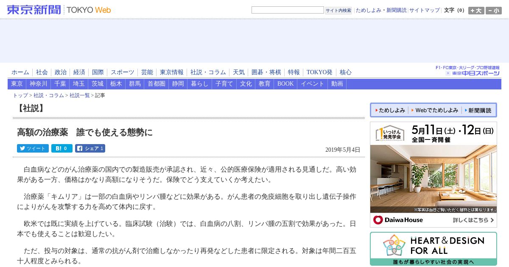Select 神奈川 regional tab
The width and height of the screenshot is (509, 267).
39,84
